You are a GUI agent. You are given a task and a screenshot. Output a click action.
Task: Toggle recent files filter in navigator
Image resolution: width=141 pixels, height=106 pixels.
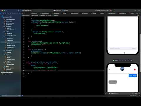[18, 95]
